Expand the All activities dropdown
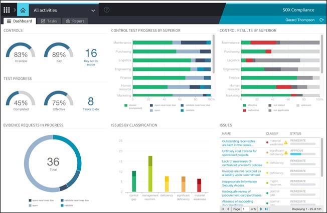Screen dimensions: 327x213 coord(93,10)
